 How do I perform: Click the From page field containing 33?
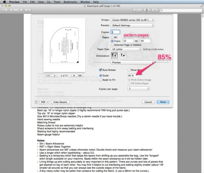click(128, 41)
